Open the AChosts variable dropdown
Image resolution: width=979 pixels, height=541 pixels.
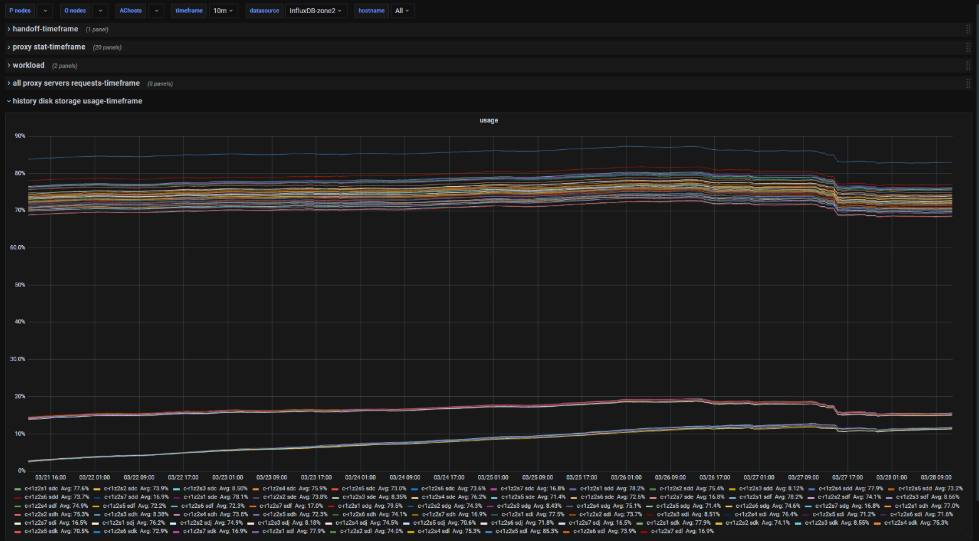(x=156, y=11)
